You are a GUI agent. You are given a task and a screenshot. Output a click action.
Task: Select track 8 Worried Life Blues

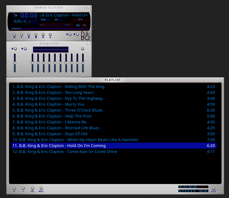point(114,128)
